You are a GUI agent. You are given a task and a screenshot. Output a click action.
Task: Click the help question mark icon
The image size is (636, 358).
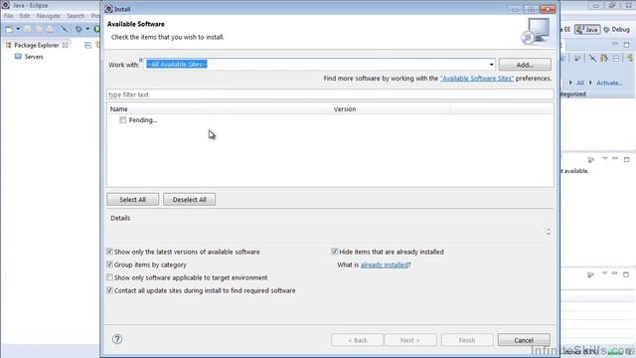[117, 339]
